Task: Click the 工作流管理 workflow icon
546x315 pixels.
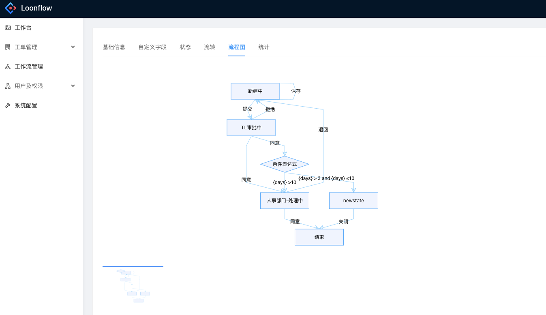Action: coord(8,66)
